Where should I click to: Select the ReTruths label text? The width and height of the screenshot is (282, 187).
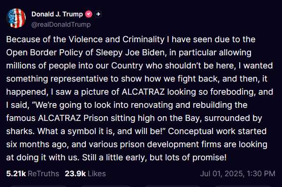43,173
